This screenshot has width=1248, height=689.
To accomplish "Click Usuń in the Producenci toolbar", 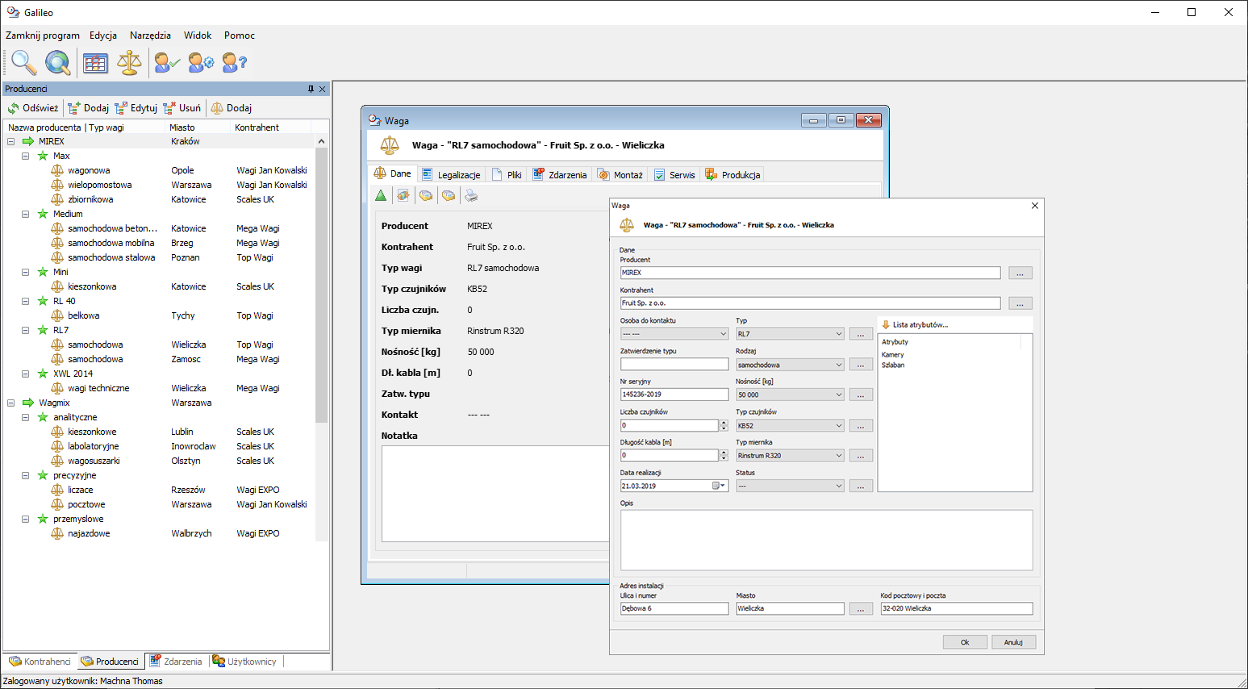I will point(182,108).
